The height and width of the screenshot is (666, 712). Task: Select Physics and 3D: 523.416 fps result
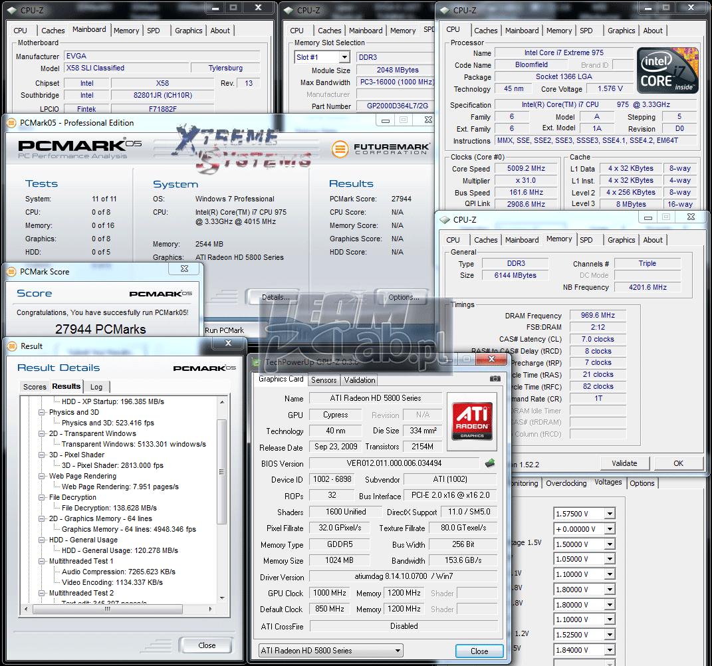108,423
